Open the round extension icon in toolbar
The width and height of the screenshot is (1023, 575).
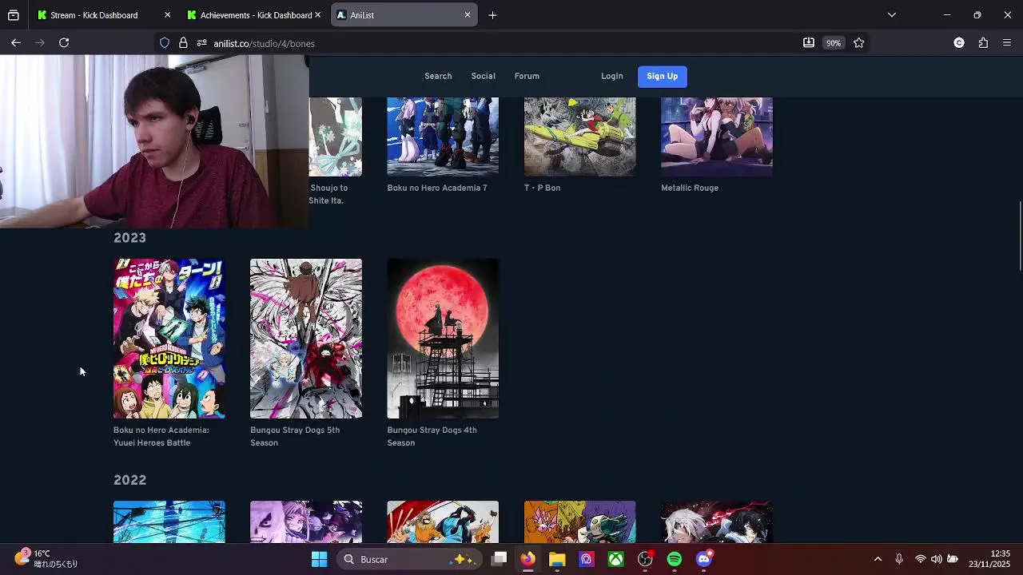959,43
